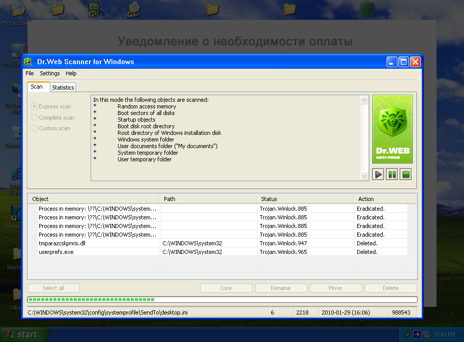Pause the scan with the pause button
Screen dimensions: 464x342
click(392, 175)
